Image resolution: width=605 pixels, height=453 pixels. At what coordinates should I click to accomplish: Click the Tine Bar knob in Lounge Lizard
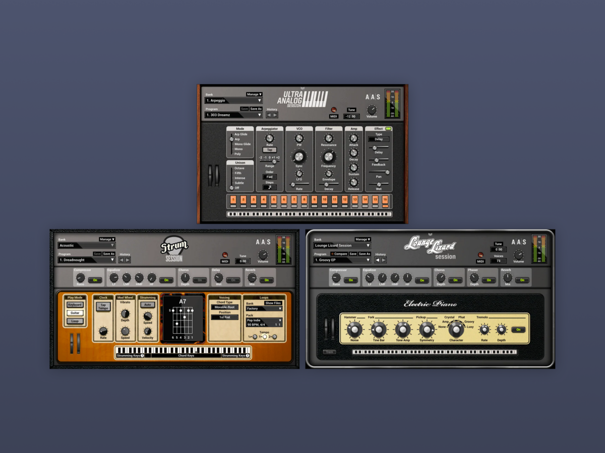tap(378, 330)
